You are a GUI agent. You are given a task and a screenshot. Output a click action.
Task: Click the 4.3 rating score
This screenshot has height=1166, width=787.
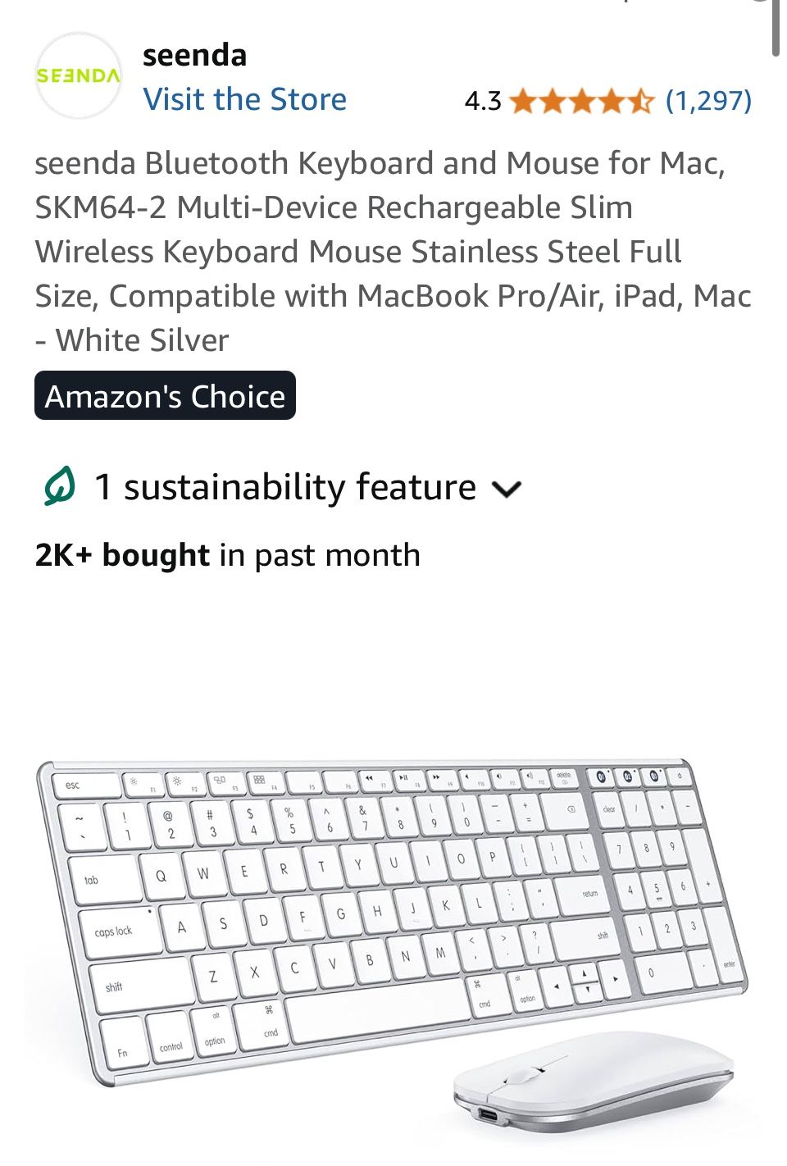coord(482,101)
